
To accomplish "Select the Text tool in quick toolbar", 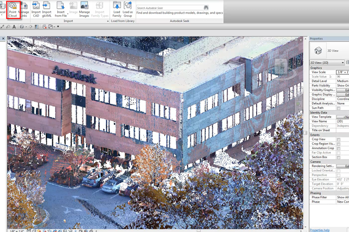I will [14, 27].
